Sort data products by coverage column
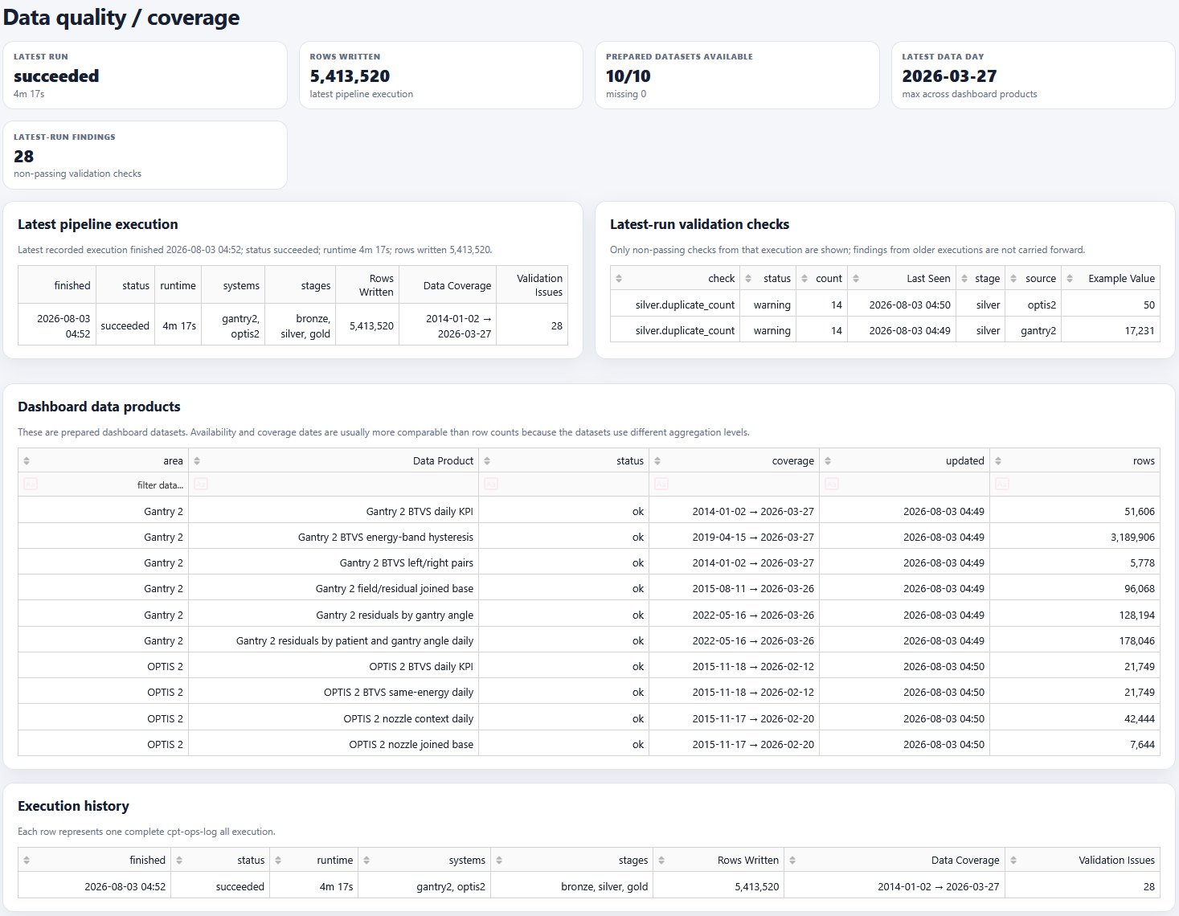 tap(657, 461)
